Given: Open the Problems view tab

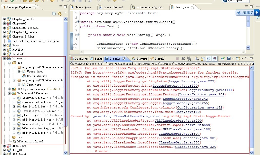Looking at the screenshot, I should [x=79, y=59].
